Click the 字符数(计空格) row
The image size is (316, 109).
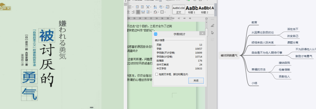(x=179, y=57)
